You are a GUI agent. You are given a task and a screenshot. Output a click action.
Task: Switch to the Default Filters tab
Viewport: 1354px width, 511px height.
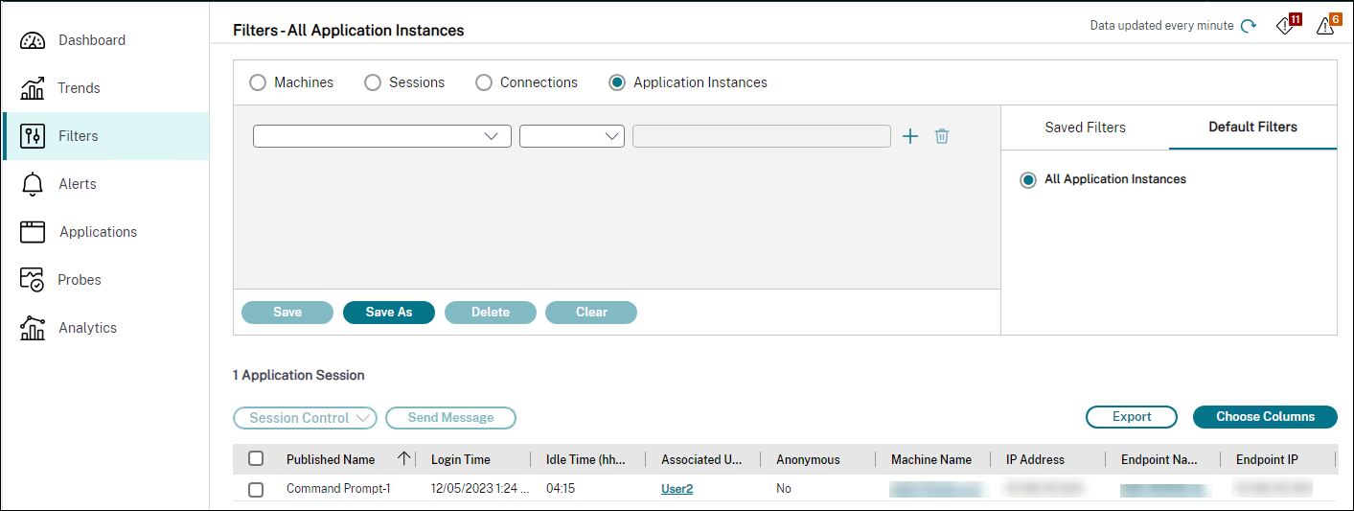1252,128
